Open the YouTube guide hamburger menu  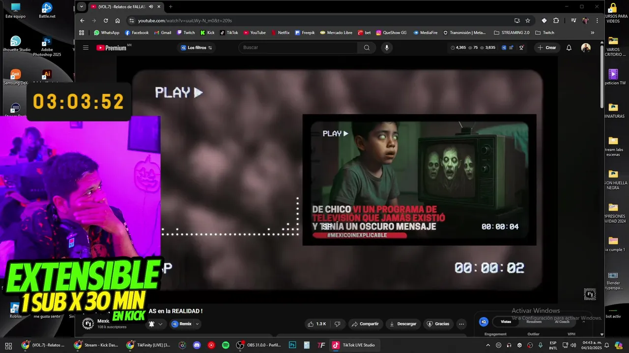(x=86, y=48)
